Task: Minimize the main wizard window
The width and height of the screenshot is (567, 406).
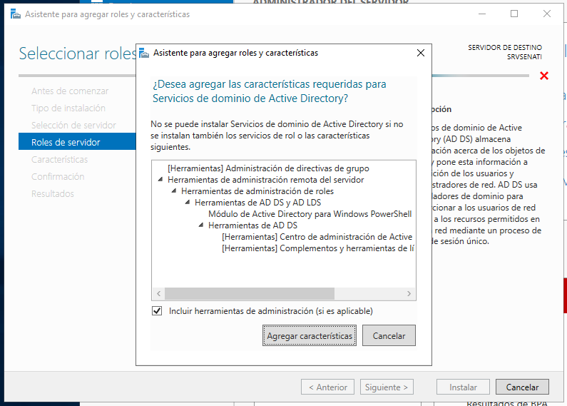Action: (x=482, y=14)
